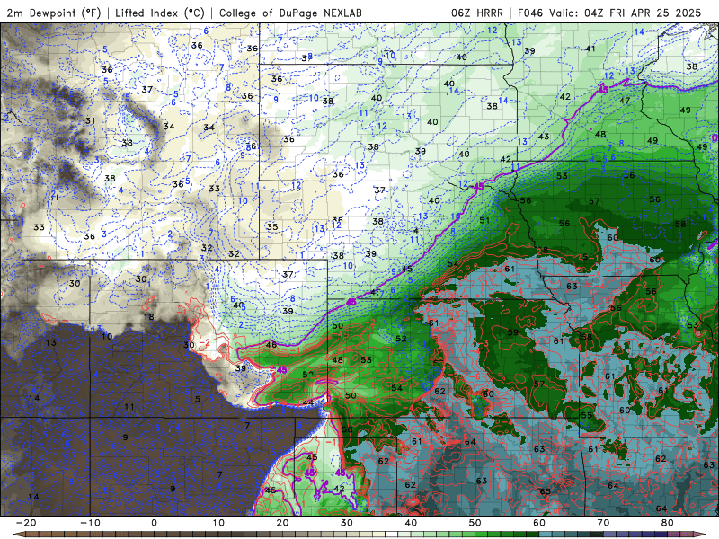Click the dewpoint value 44 on the map
The image size is (719, 539).
pos(308,402)
